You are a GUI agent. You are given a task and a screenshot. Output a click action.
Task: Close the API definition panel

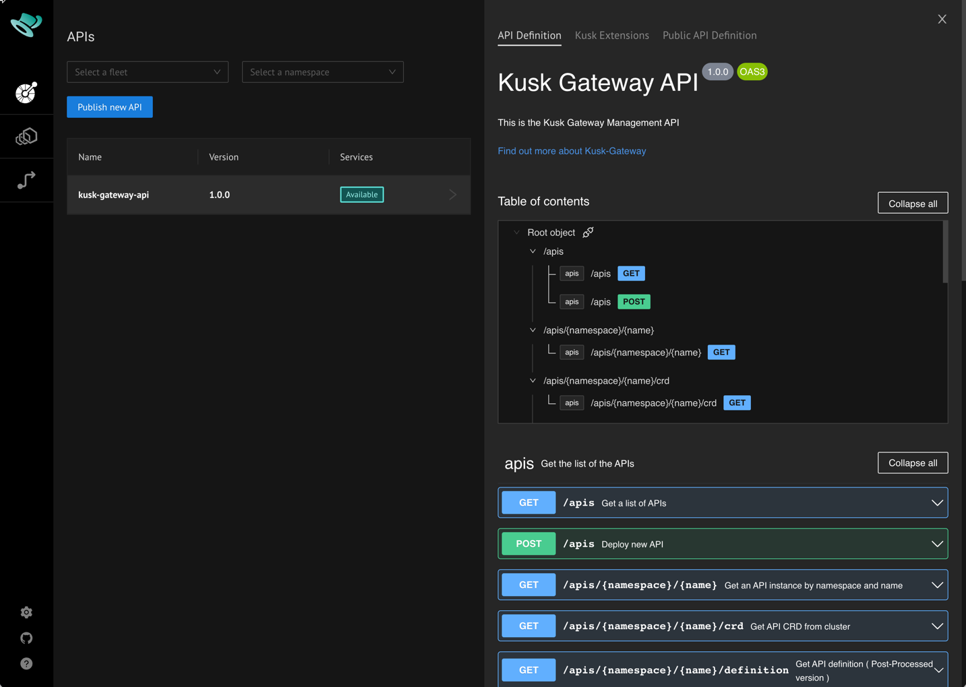(942, 19)
